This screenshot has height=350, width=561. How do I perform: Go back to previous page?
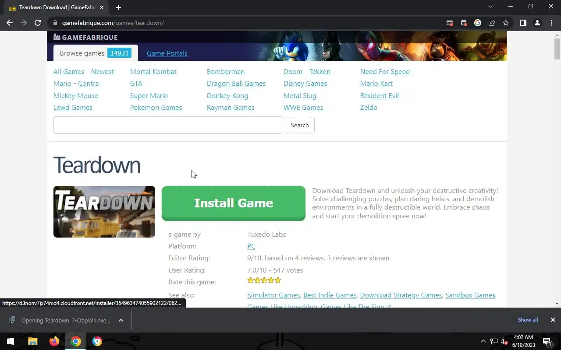click(x=10, y=23)
